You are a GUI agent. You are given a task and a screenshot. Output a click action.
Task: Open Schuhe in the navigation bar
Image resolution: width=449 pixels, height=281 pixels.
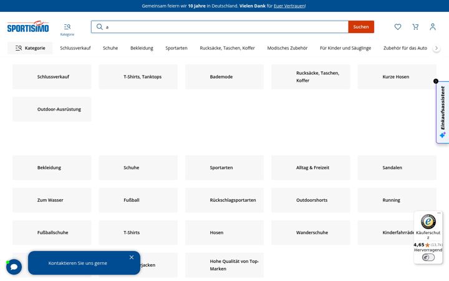coord(110,48)
